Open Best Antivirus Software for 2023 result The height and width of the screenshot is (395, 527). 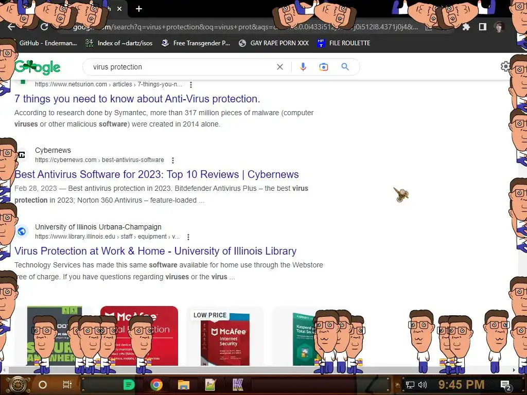pos(156,174)
